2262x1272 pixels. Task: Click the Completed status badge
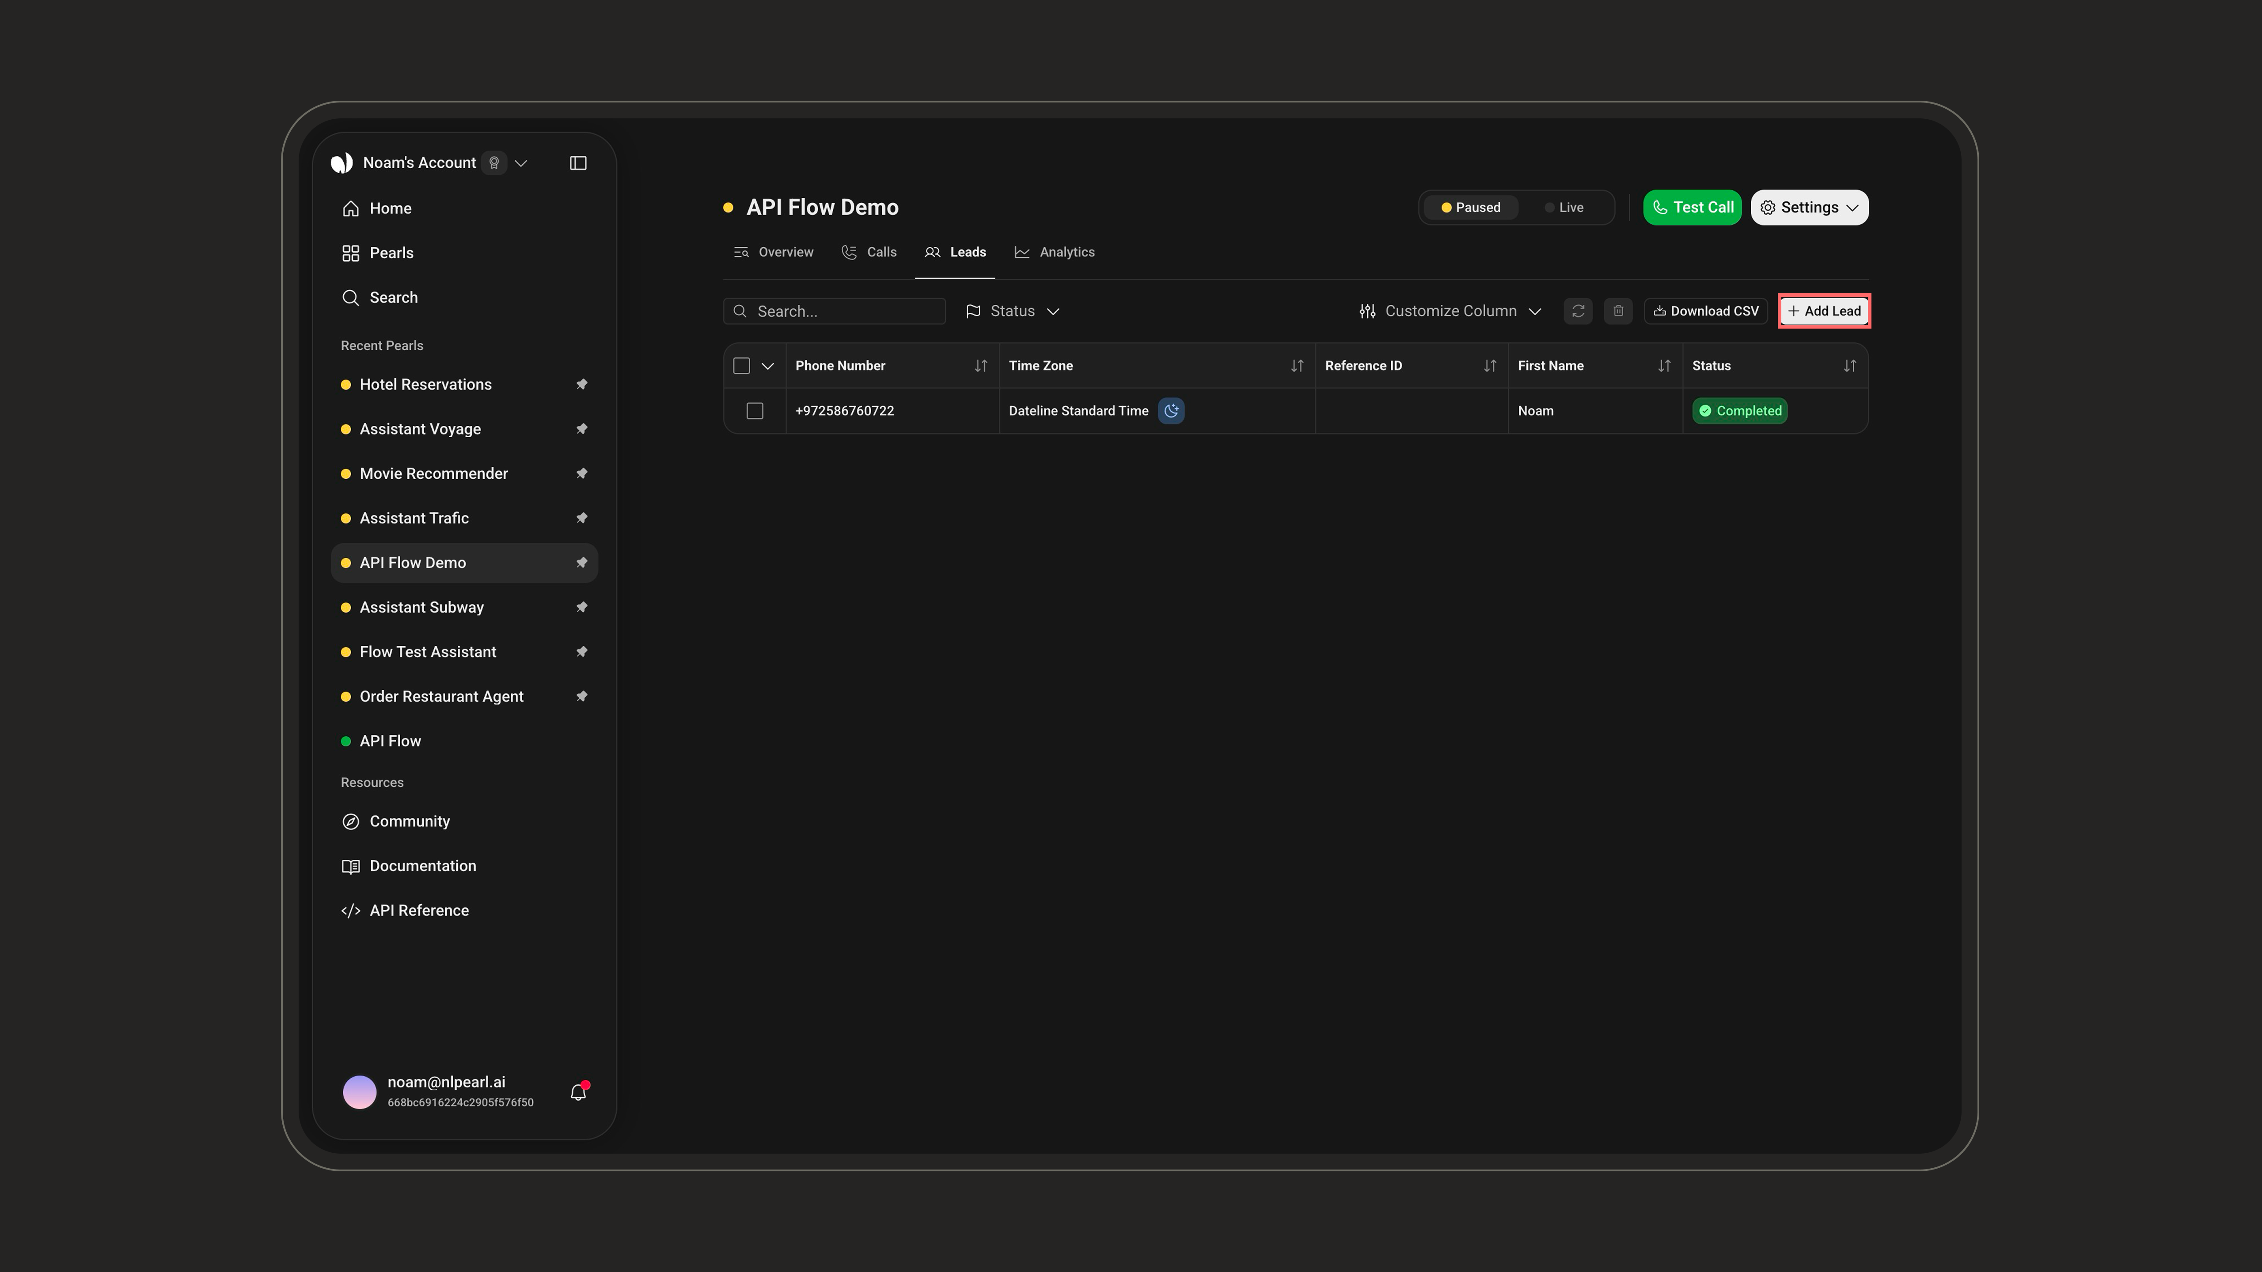pos(1739,411)
